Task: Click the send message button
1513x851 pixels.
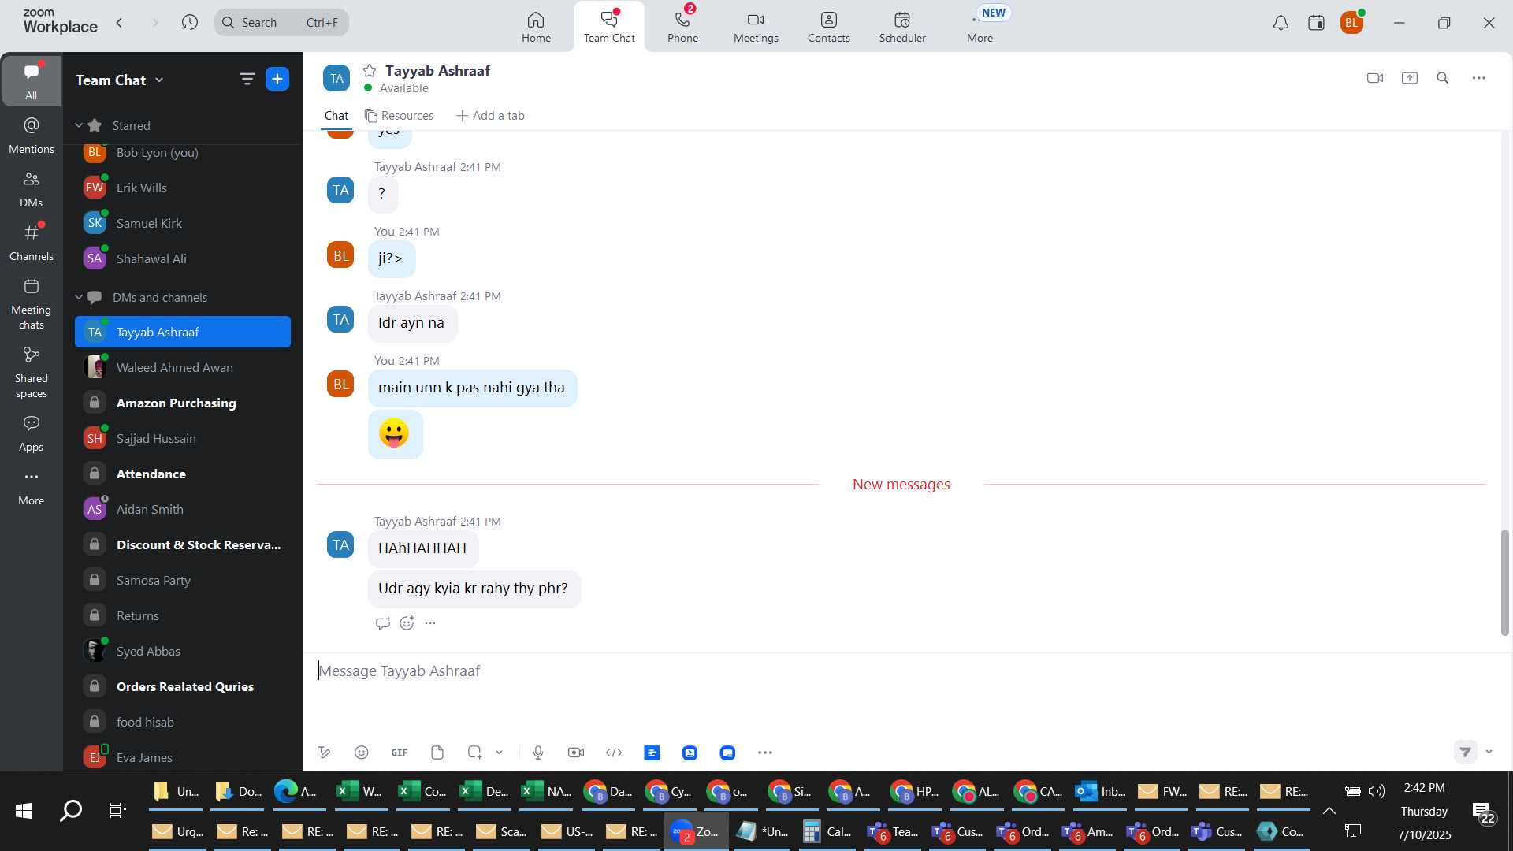Action: [1465, 752]
